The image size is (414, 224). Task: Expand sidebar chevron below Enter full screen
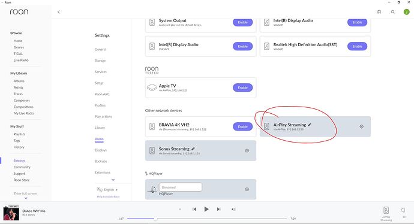coord(26,198)
